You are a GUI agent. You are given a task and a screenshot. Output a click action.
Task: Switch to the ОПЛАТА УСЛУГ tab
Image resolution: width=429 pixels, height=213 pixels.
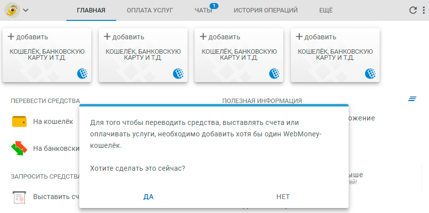[150, 10]
